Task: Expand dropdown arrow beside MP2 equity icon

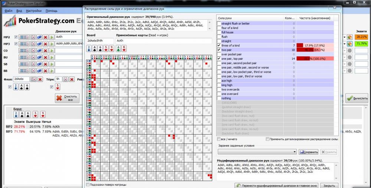Action: [x=345, y=37]
